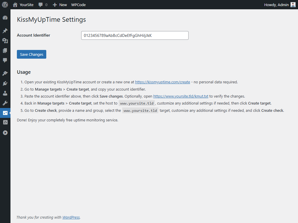This screenshot has height=223, width=298.
Task: Open the New content menu
Action: click(x=63, y=5)
